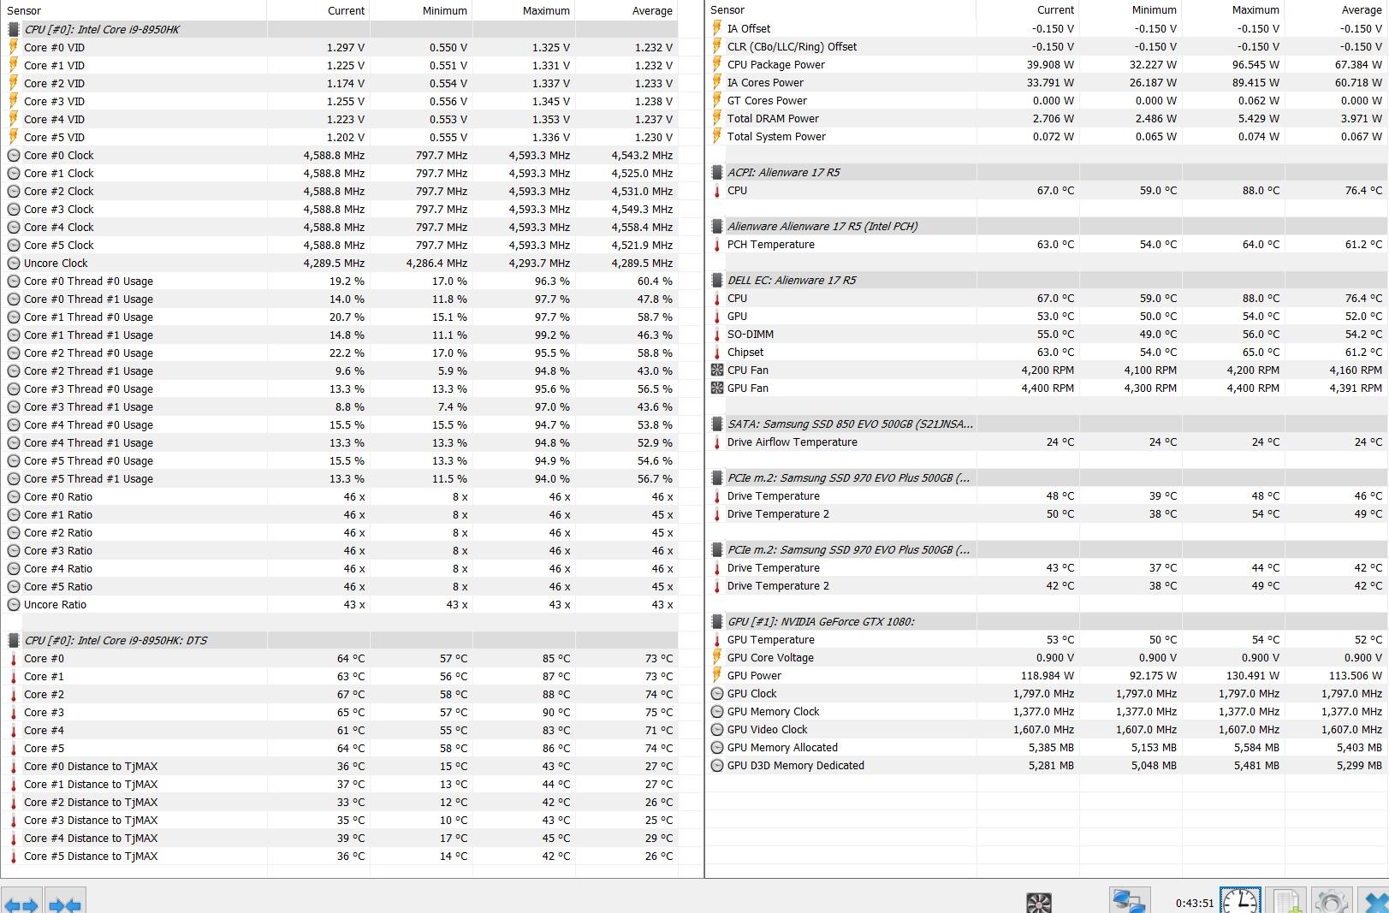
Task: Collapse the NVIDIA GeForce GTX 1080 group
Action: (820, 621)
